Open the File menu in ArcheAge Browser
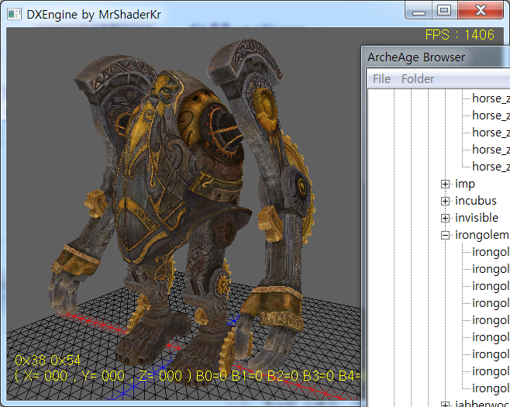This screenshot has width=510, height=407. [381, 79]
